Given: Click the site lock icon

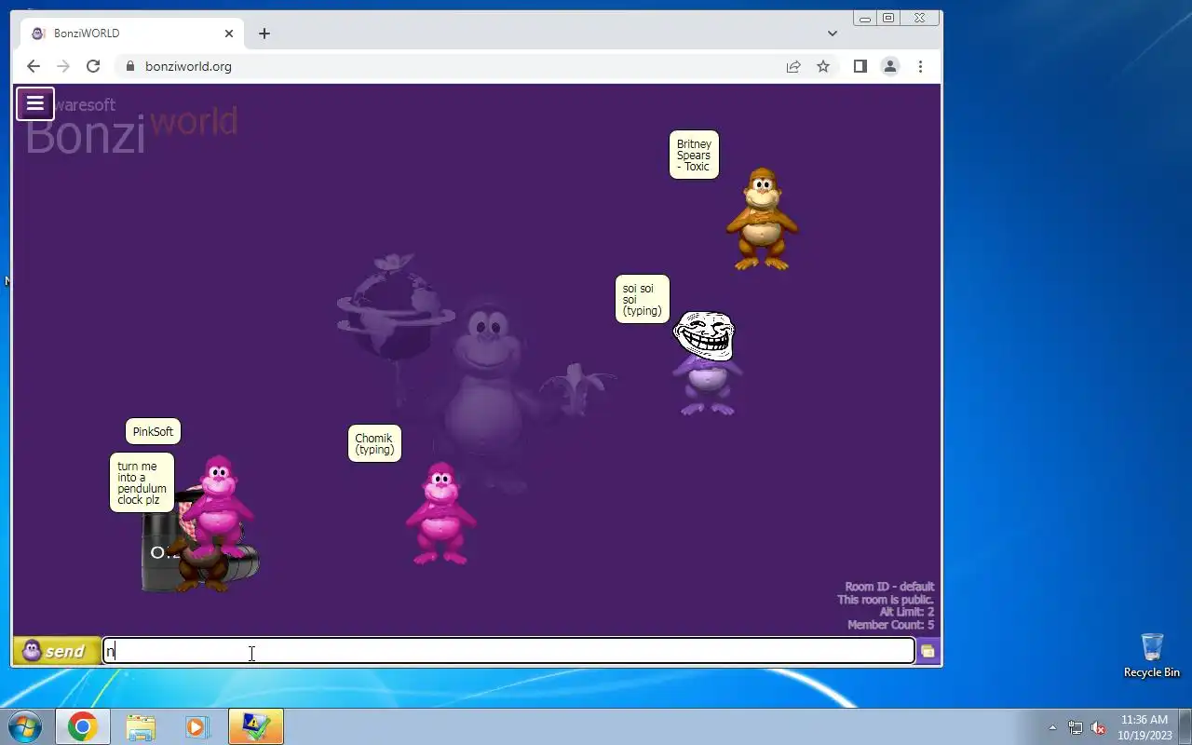Looking at the screenshot, I should coord(129,66).
